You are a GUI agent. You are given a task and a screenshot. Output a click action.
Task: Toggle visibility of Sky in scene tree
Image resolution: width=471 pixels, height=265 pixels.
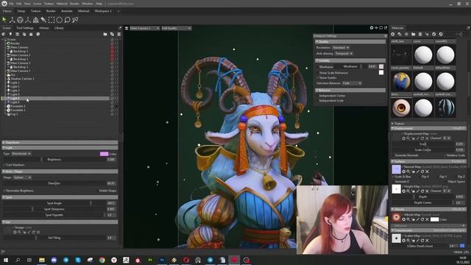click(x=112, y=75)
